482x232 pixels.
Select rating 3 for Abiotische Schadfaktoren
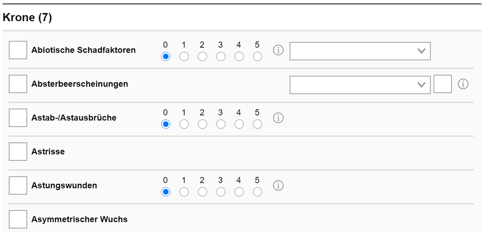coord(221,56)
